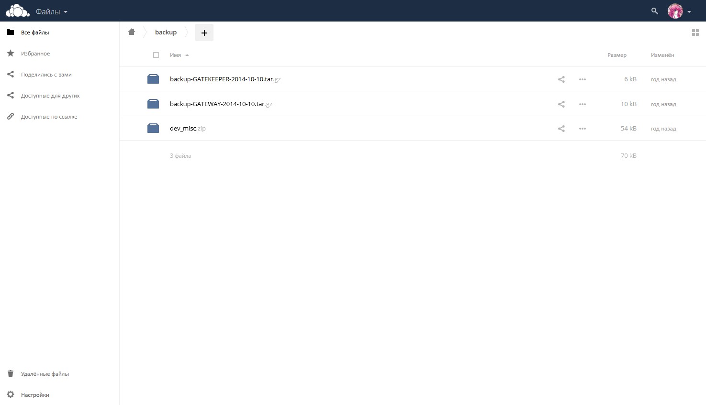Open the backup breadcrumb folder

166,32
